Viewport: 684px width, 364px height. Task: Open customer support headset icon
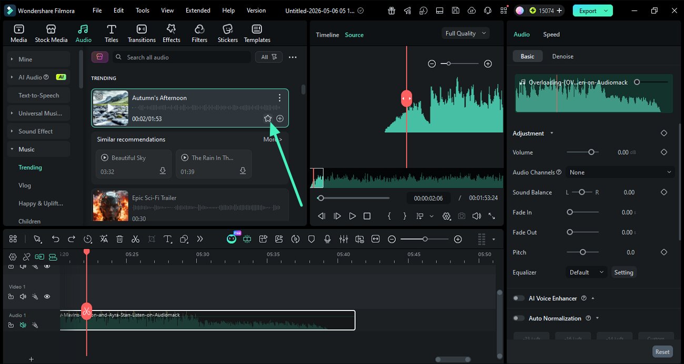tap(488, 11)
